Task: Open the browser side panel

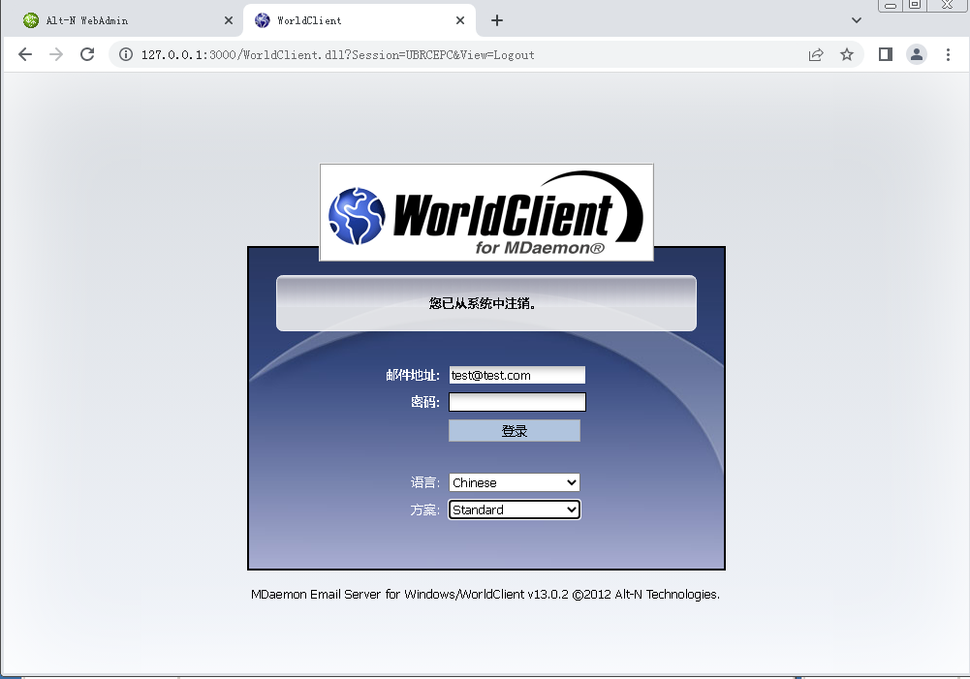Action: [x=886, y=54]
